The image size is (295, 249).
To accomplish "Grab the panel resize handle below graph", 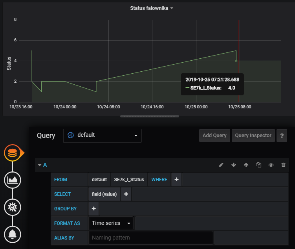I will 150,116.
